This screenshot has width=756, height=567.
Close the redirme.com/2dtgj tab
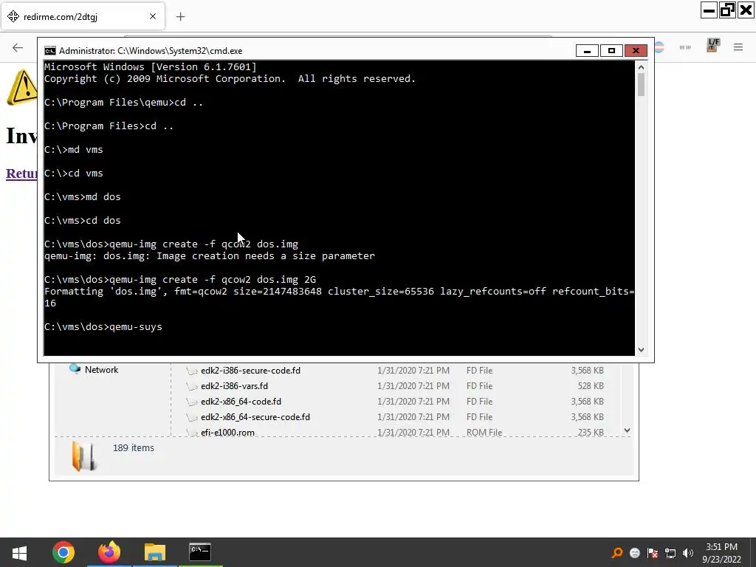point(153,16)
